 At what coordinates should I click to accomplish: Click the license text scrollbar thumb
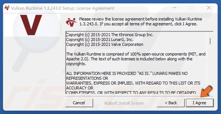tap(210, 41)
